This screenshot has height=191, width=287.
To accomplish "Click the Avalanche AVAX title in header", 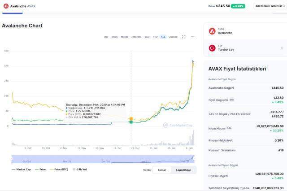I will [23, 6].
